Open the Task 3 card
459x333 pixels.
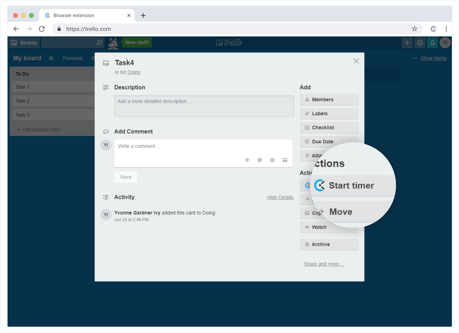pos(54,115)
